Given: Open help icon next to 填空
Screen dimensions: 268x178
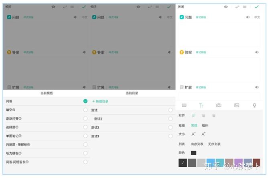Looking at the screenshot, I should point(14,110).
